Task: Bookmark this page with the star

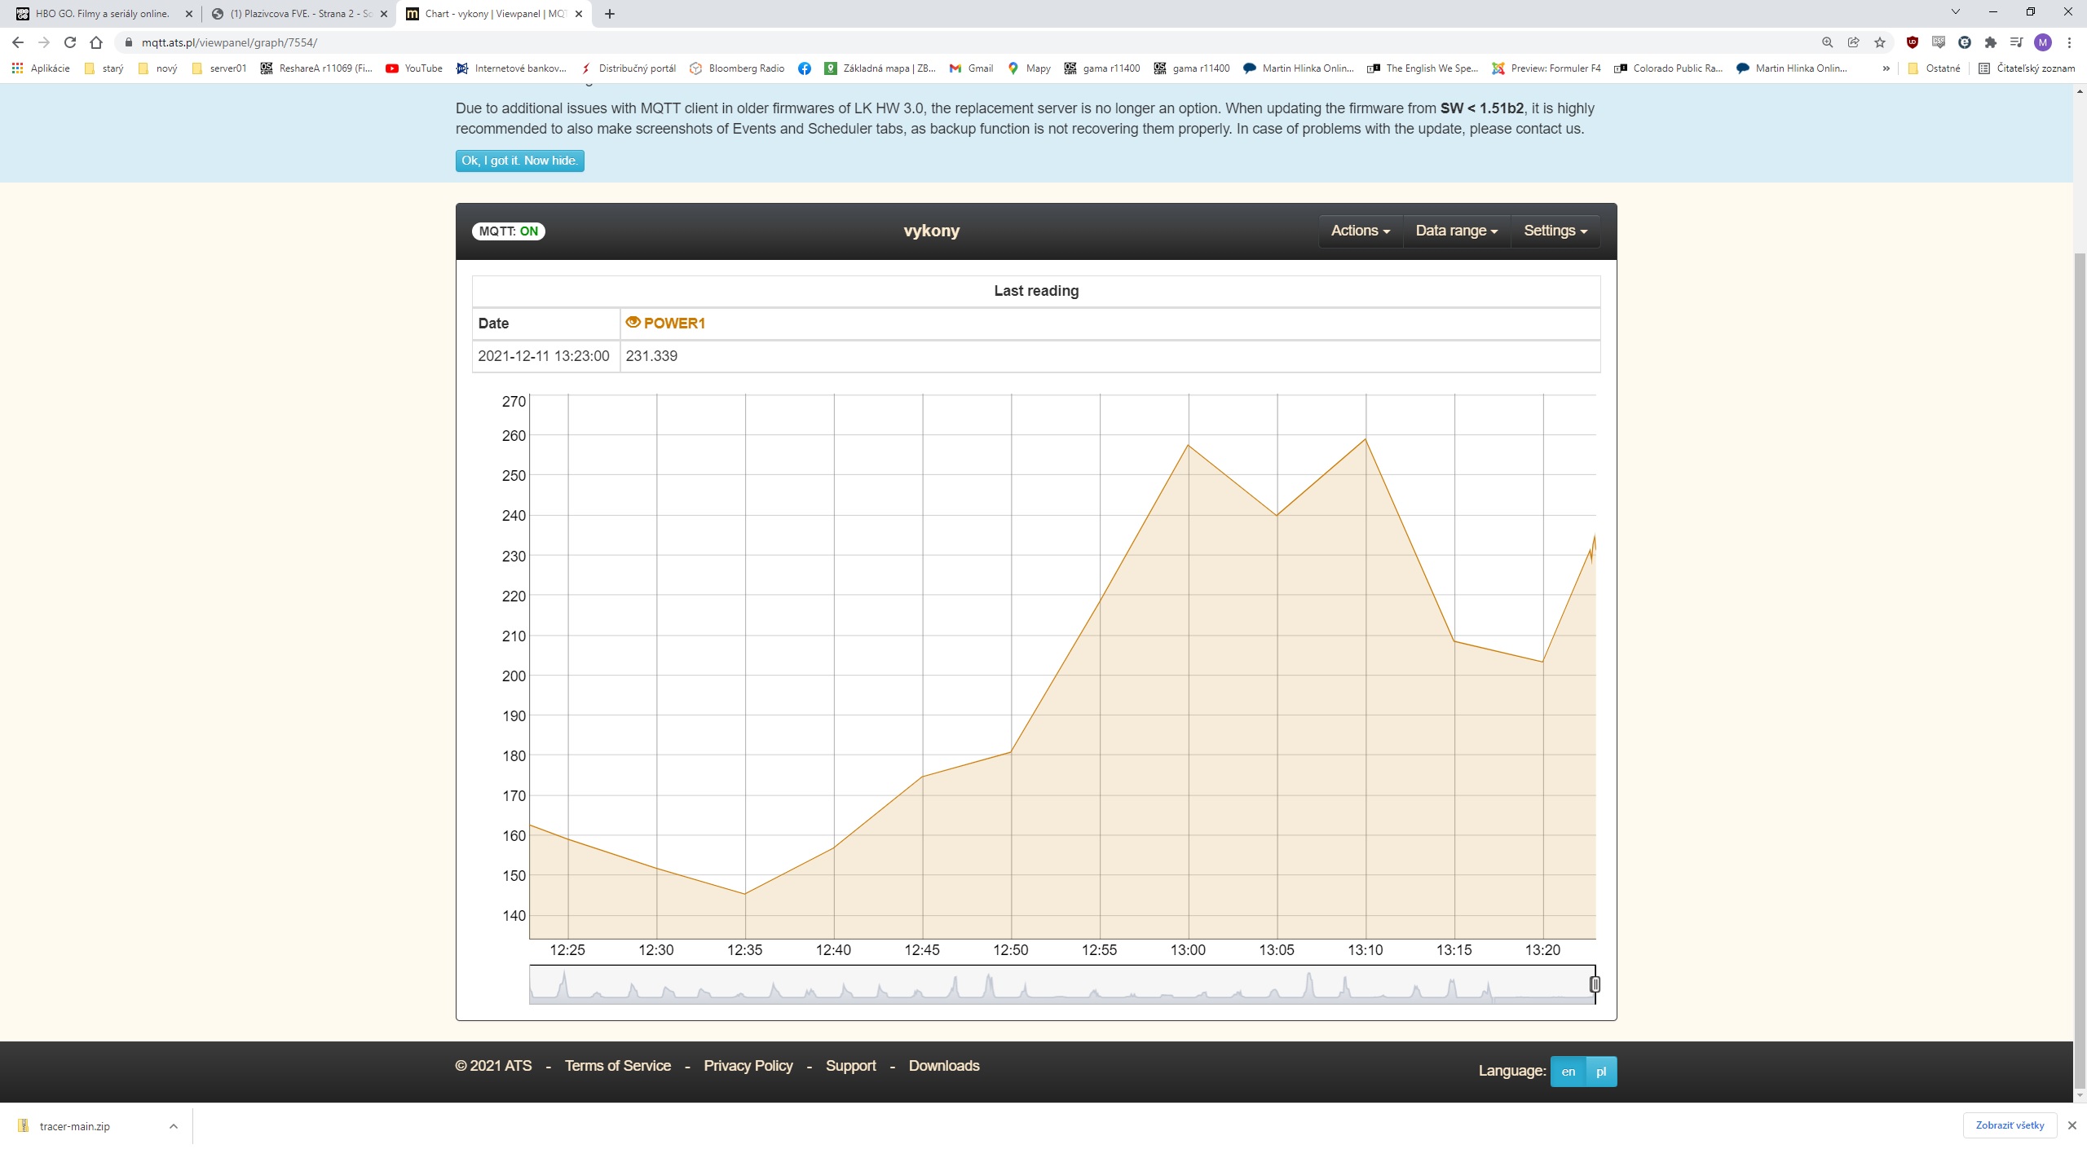Action: [1880, 42]
